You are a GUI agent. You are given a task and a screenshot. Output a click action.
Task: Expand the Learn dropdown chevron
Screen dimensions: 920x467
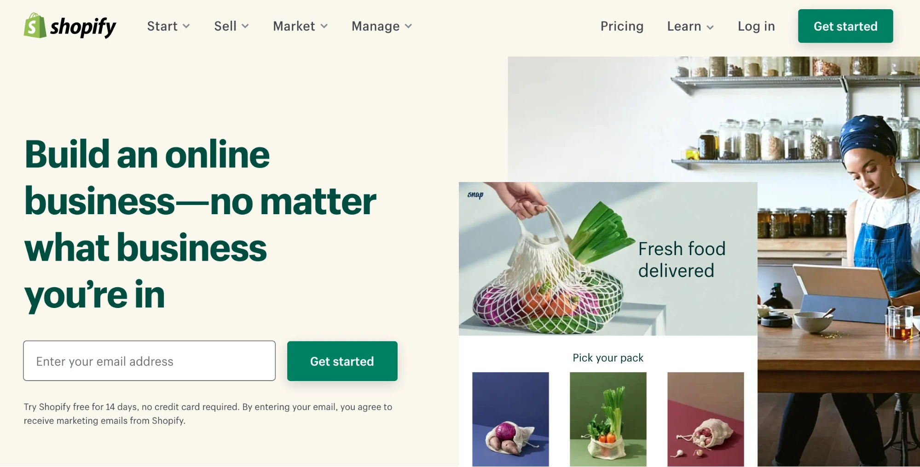[x=710, y=27]
